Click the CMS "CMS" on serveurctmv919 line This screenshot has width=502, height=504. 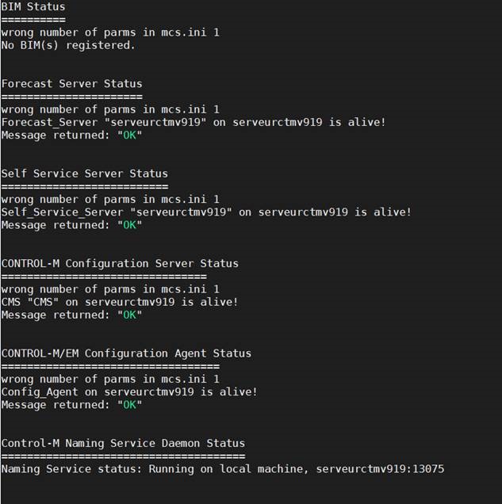pos(120,302)
